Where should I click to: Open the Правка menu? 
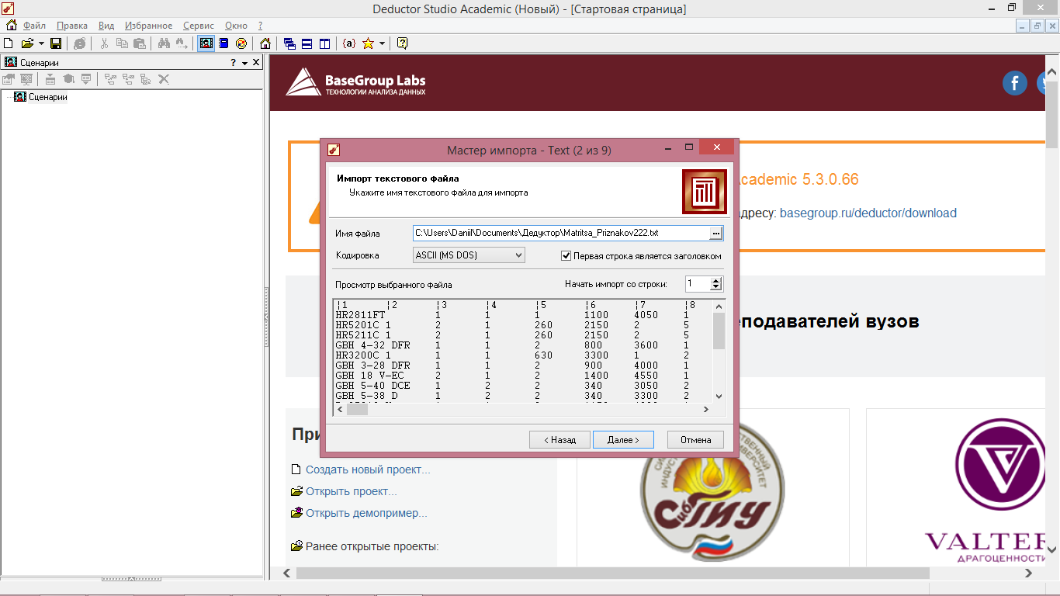[72, 26]
